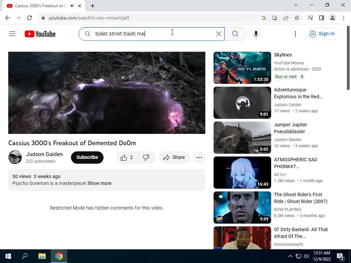The image size is (351, 263).
Task: Select "Restricted Mode has hidden comments" text
Action: [107, 208]
